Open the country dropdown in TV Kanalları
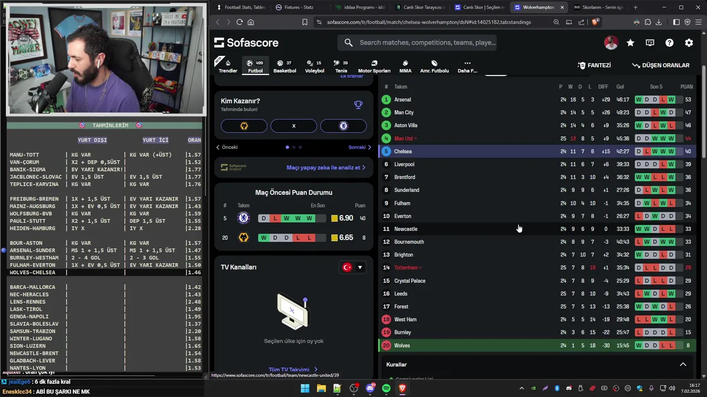Screen dimensions: 707x397 352,267
